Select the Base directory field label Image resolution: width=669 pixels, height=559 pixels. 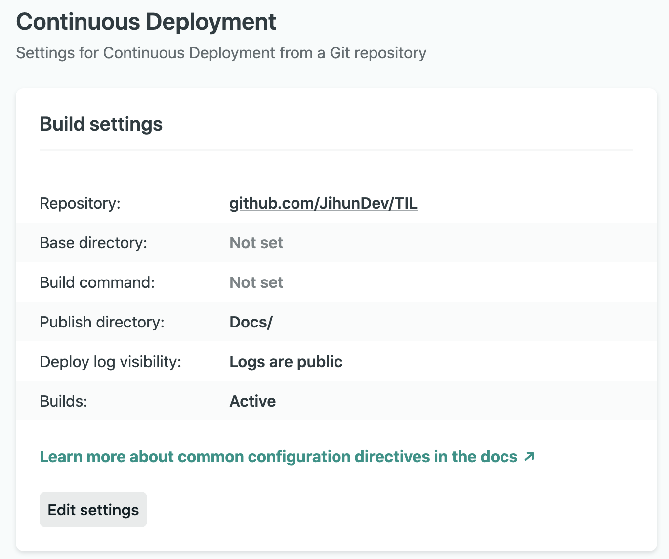click(x=93, y=243)
